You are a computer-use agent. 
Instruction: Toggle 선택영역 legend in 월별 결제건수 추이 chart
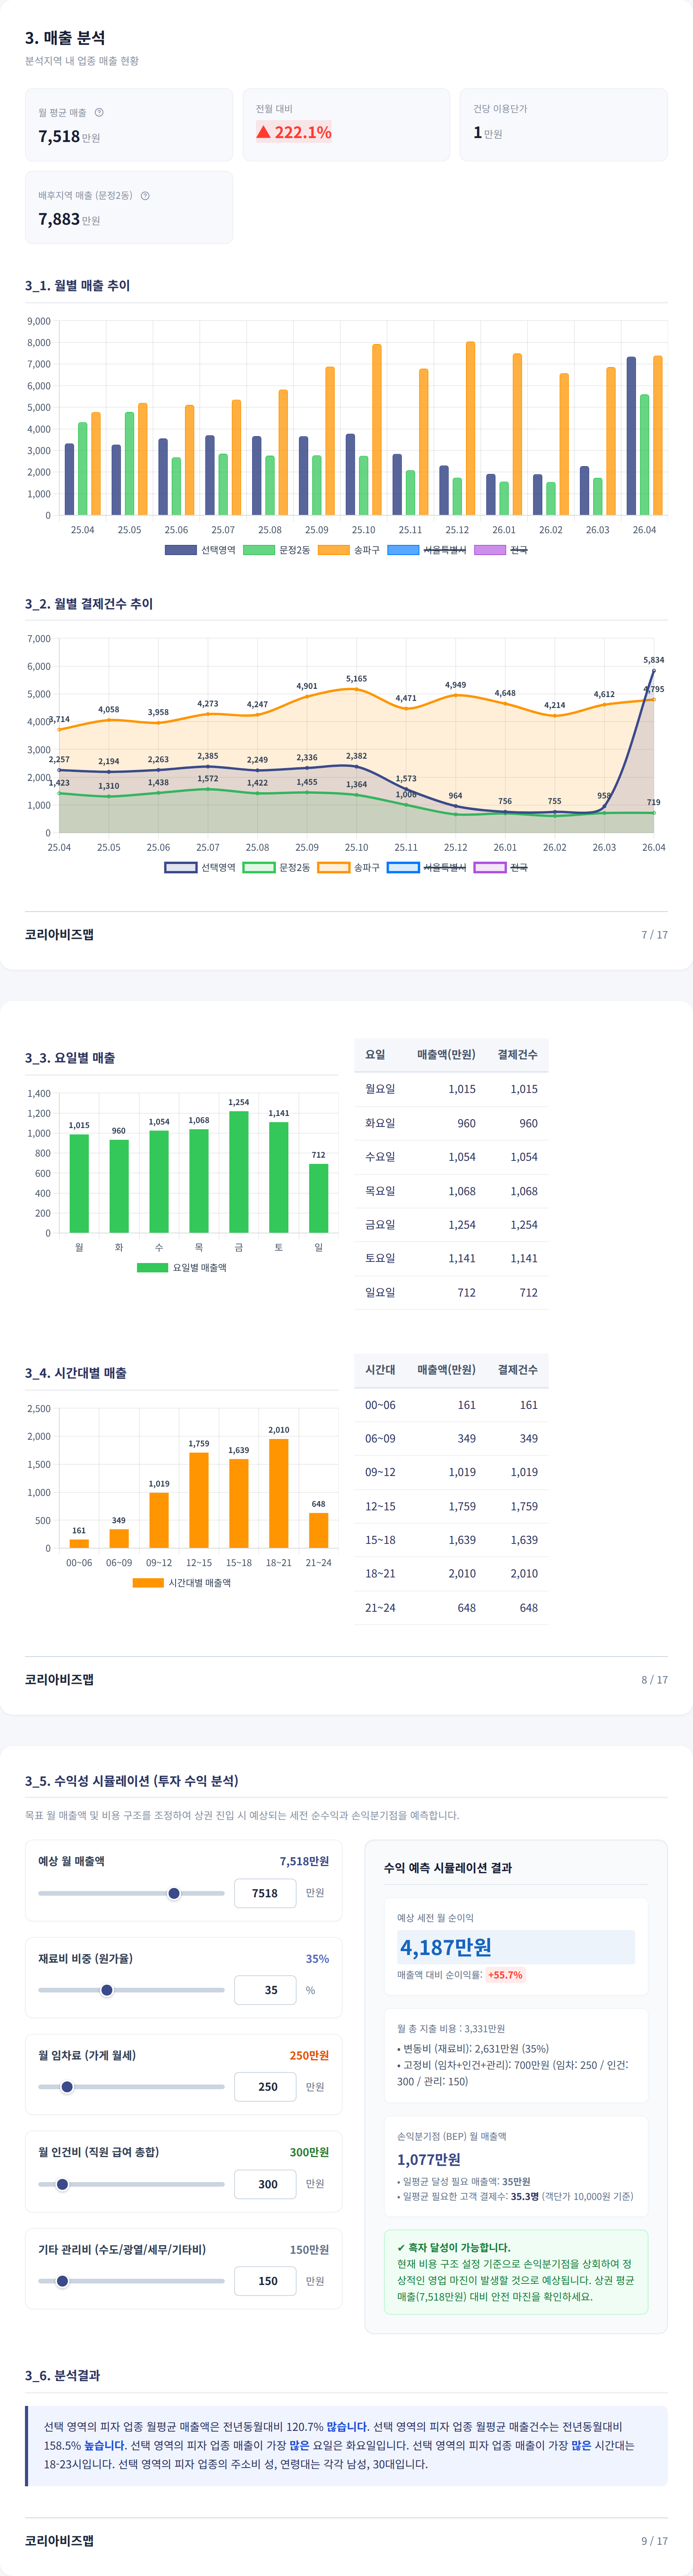200,867
